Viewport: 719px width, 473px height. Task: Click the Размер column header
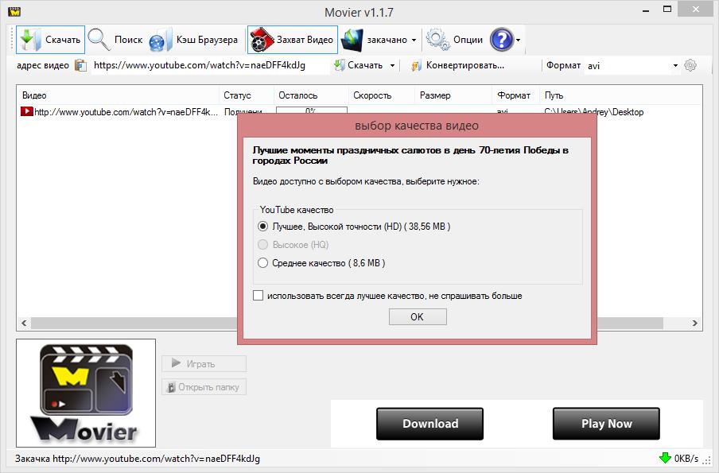pyautogui.click(x=435, y=95)
